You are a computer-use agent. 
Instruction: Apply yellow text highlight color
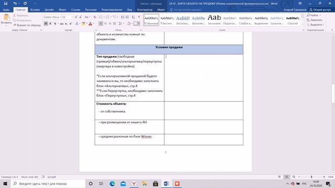coord(84,23)
